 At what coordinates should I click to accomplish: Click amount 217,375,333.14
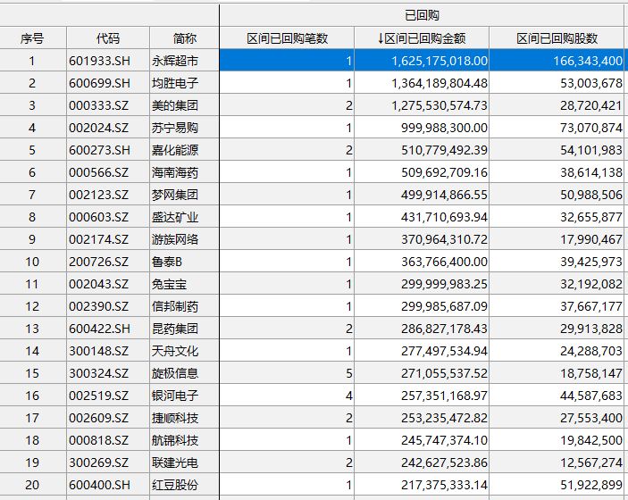pos(444,485)
